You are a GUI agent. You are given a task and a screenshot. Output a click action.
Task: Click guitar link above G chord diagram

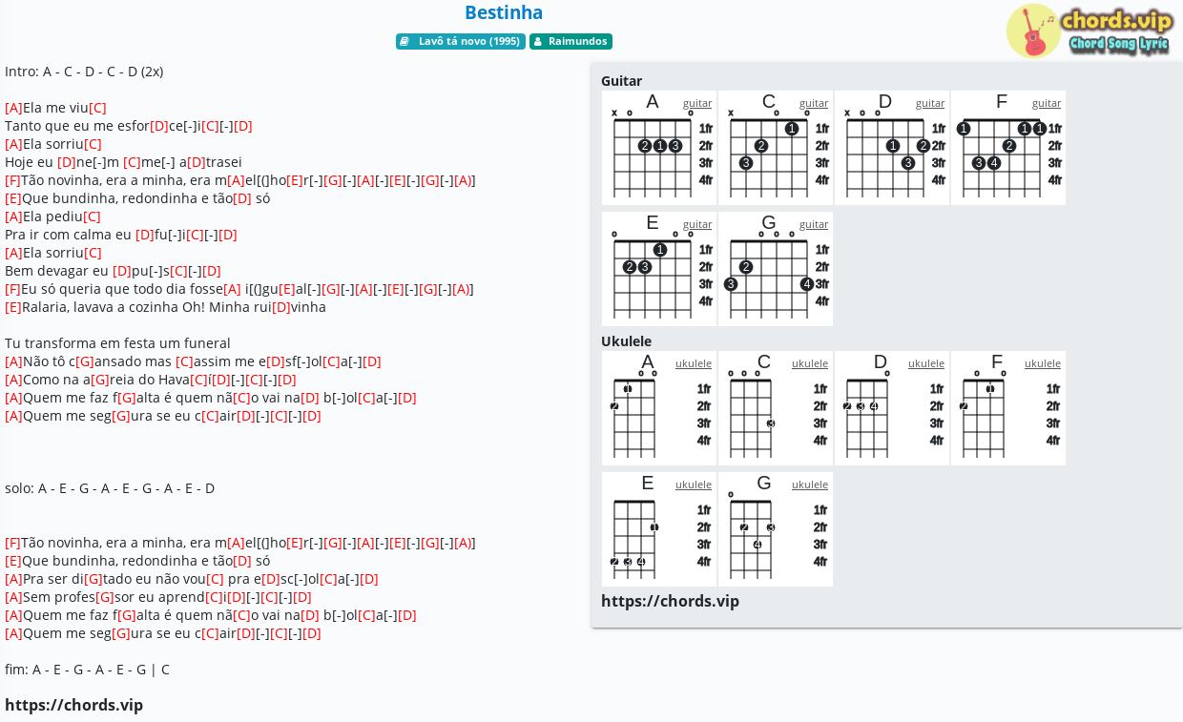tap(814, 224)
